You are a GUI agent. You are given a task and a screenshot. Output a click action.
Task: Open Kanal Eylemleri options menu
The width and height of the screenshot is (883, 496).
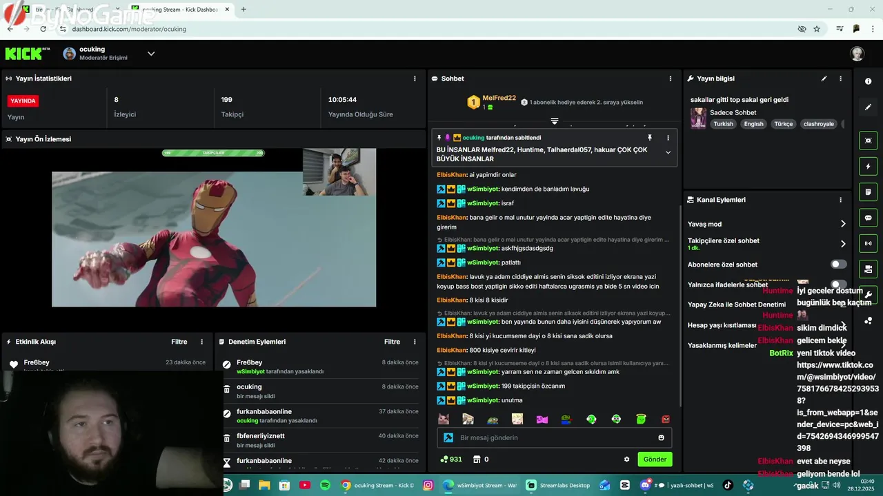point(840,200)
